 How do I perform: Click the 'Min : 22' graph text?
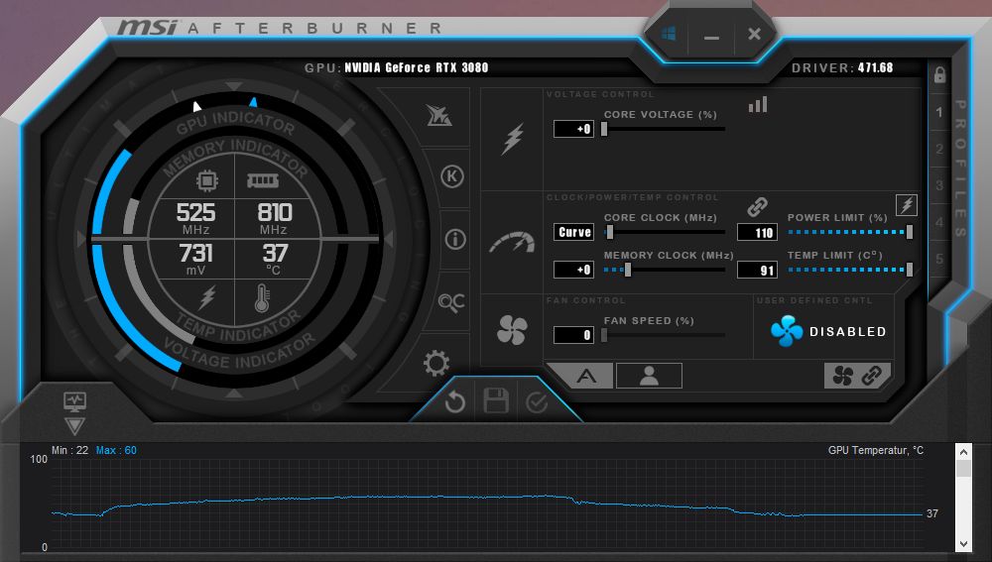click(69, 450)
